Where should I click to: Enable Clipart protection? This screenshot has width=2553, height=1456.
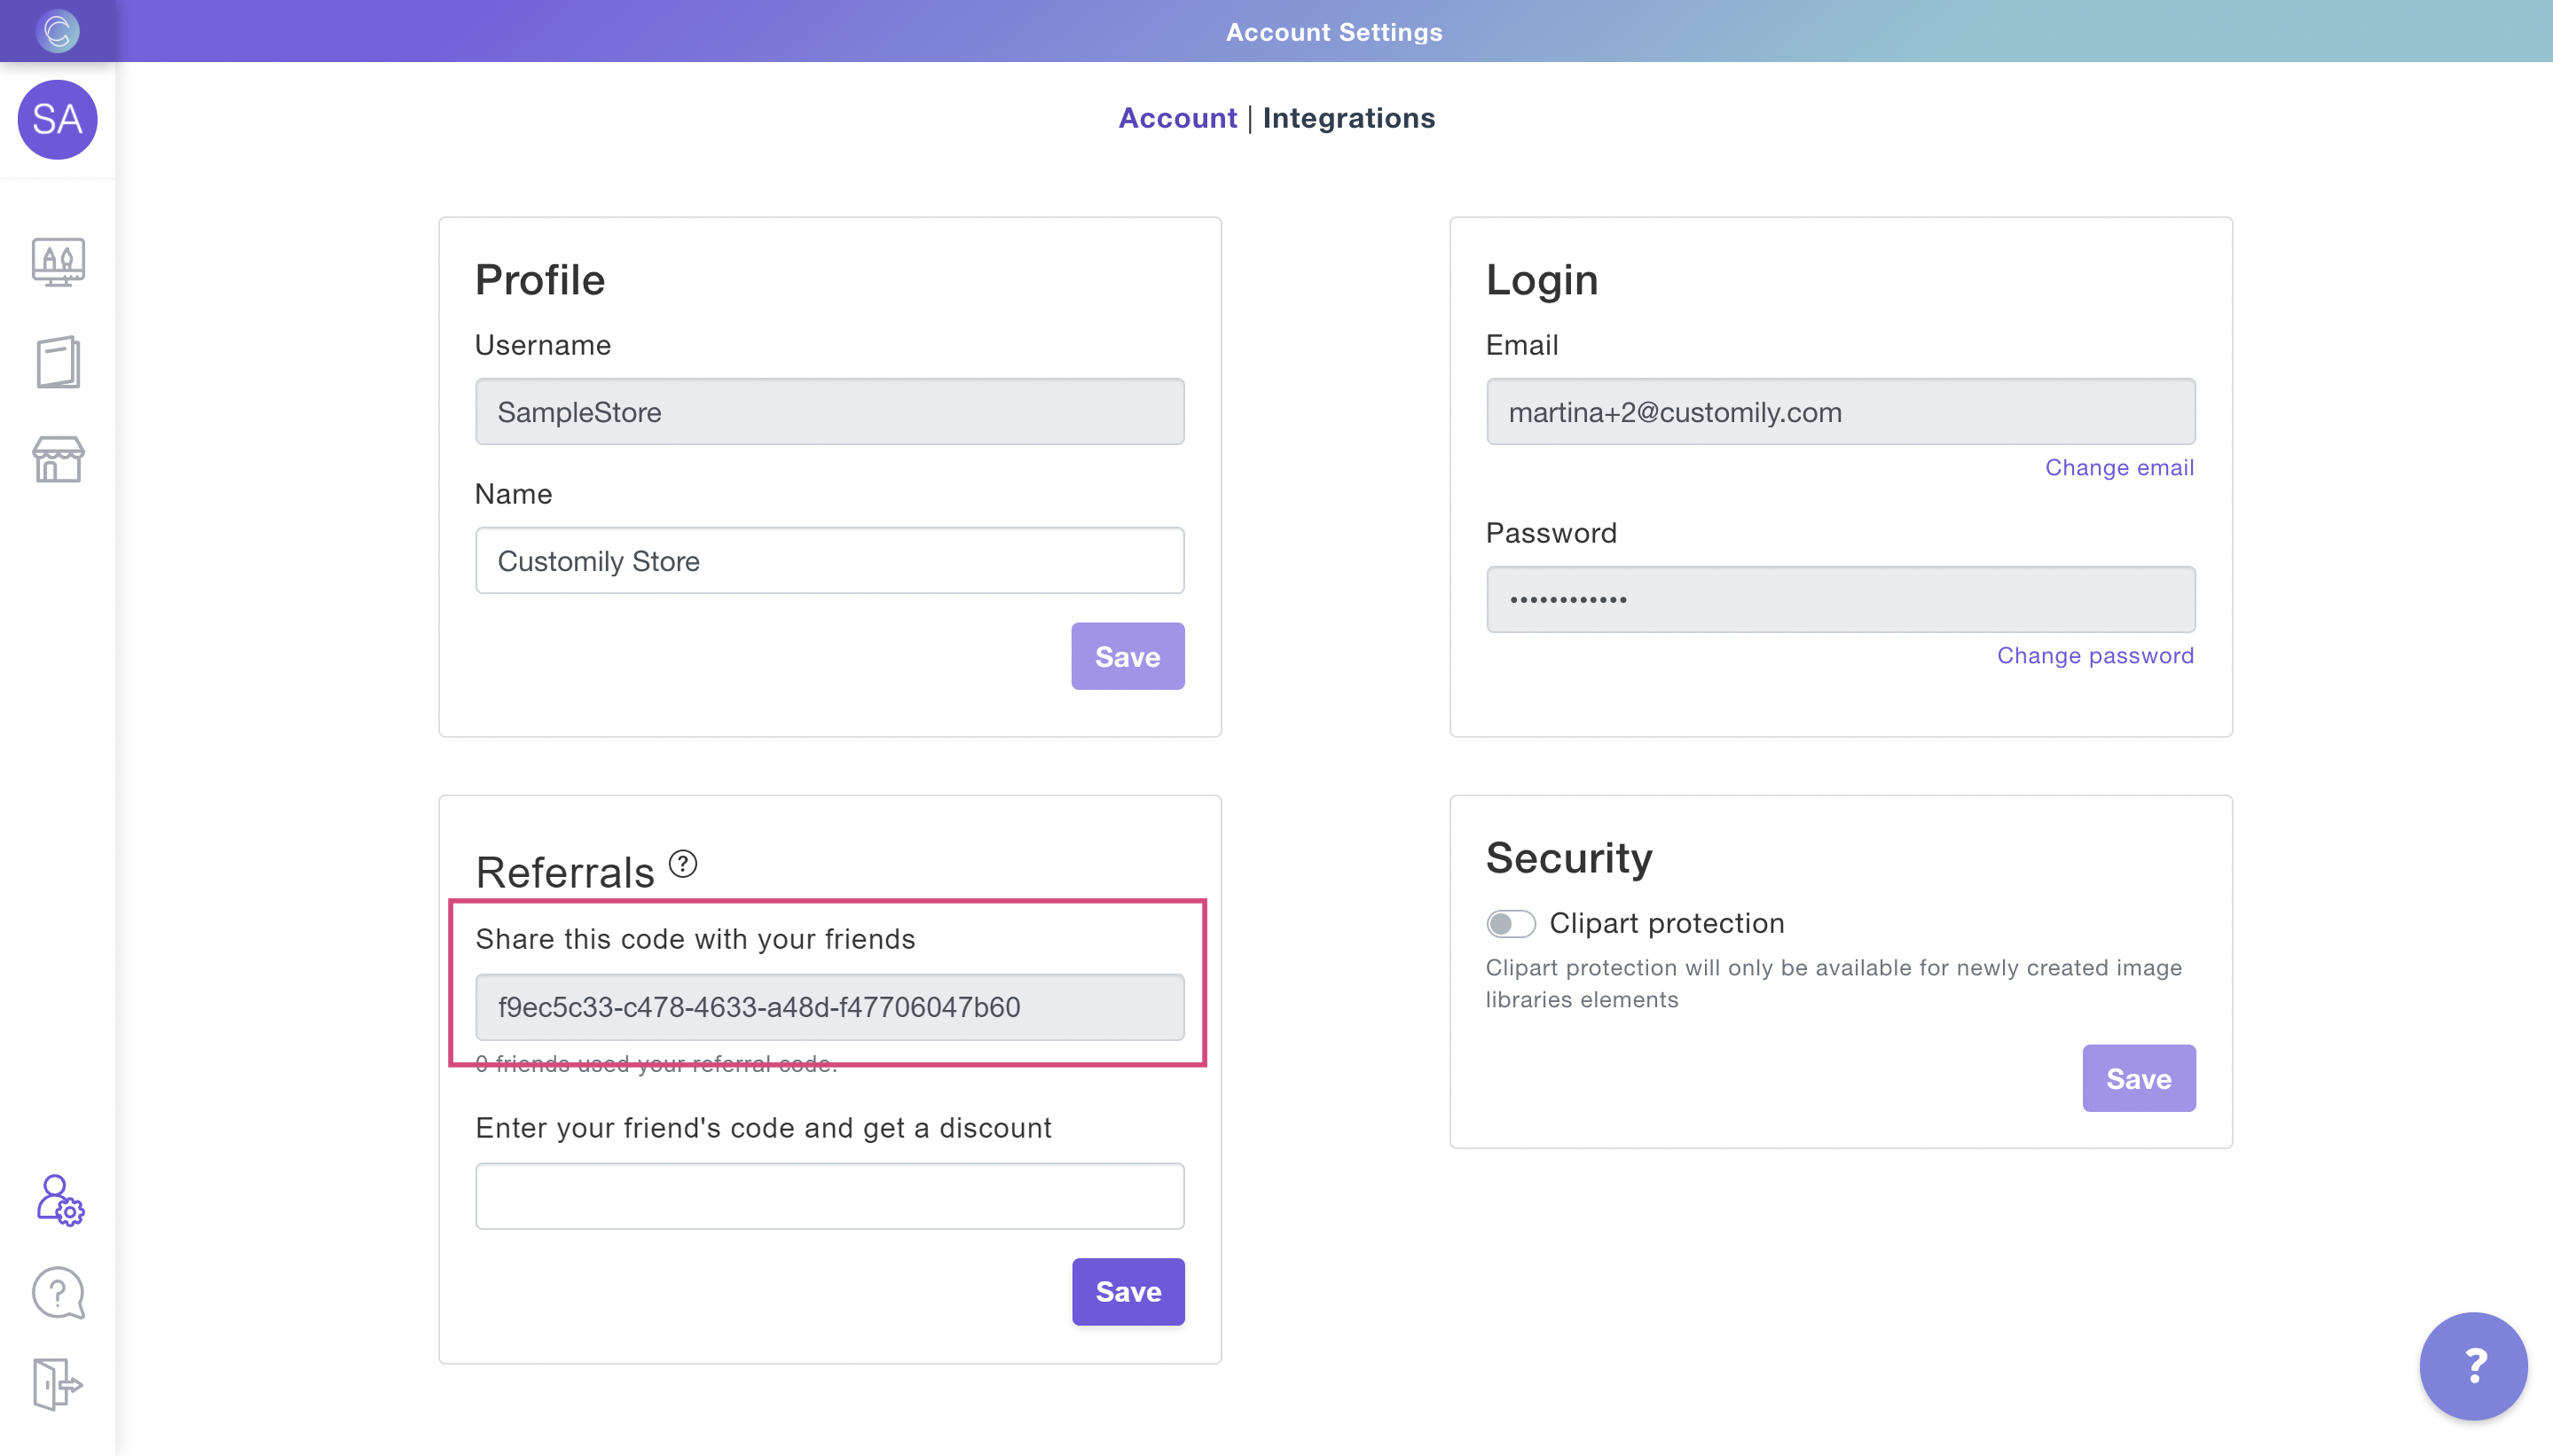click(x=1510, y=923)
